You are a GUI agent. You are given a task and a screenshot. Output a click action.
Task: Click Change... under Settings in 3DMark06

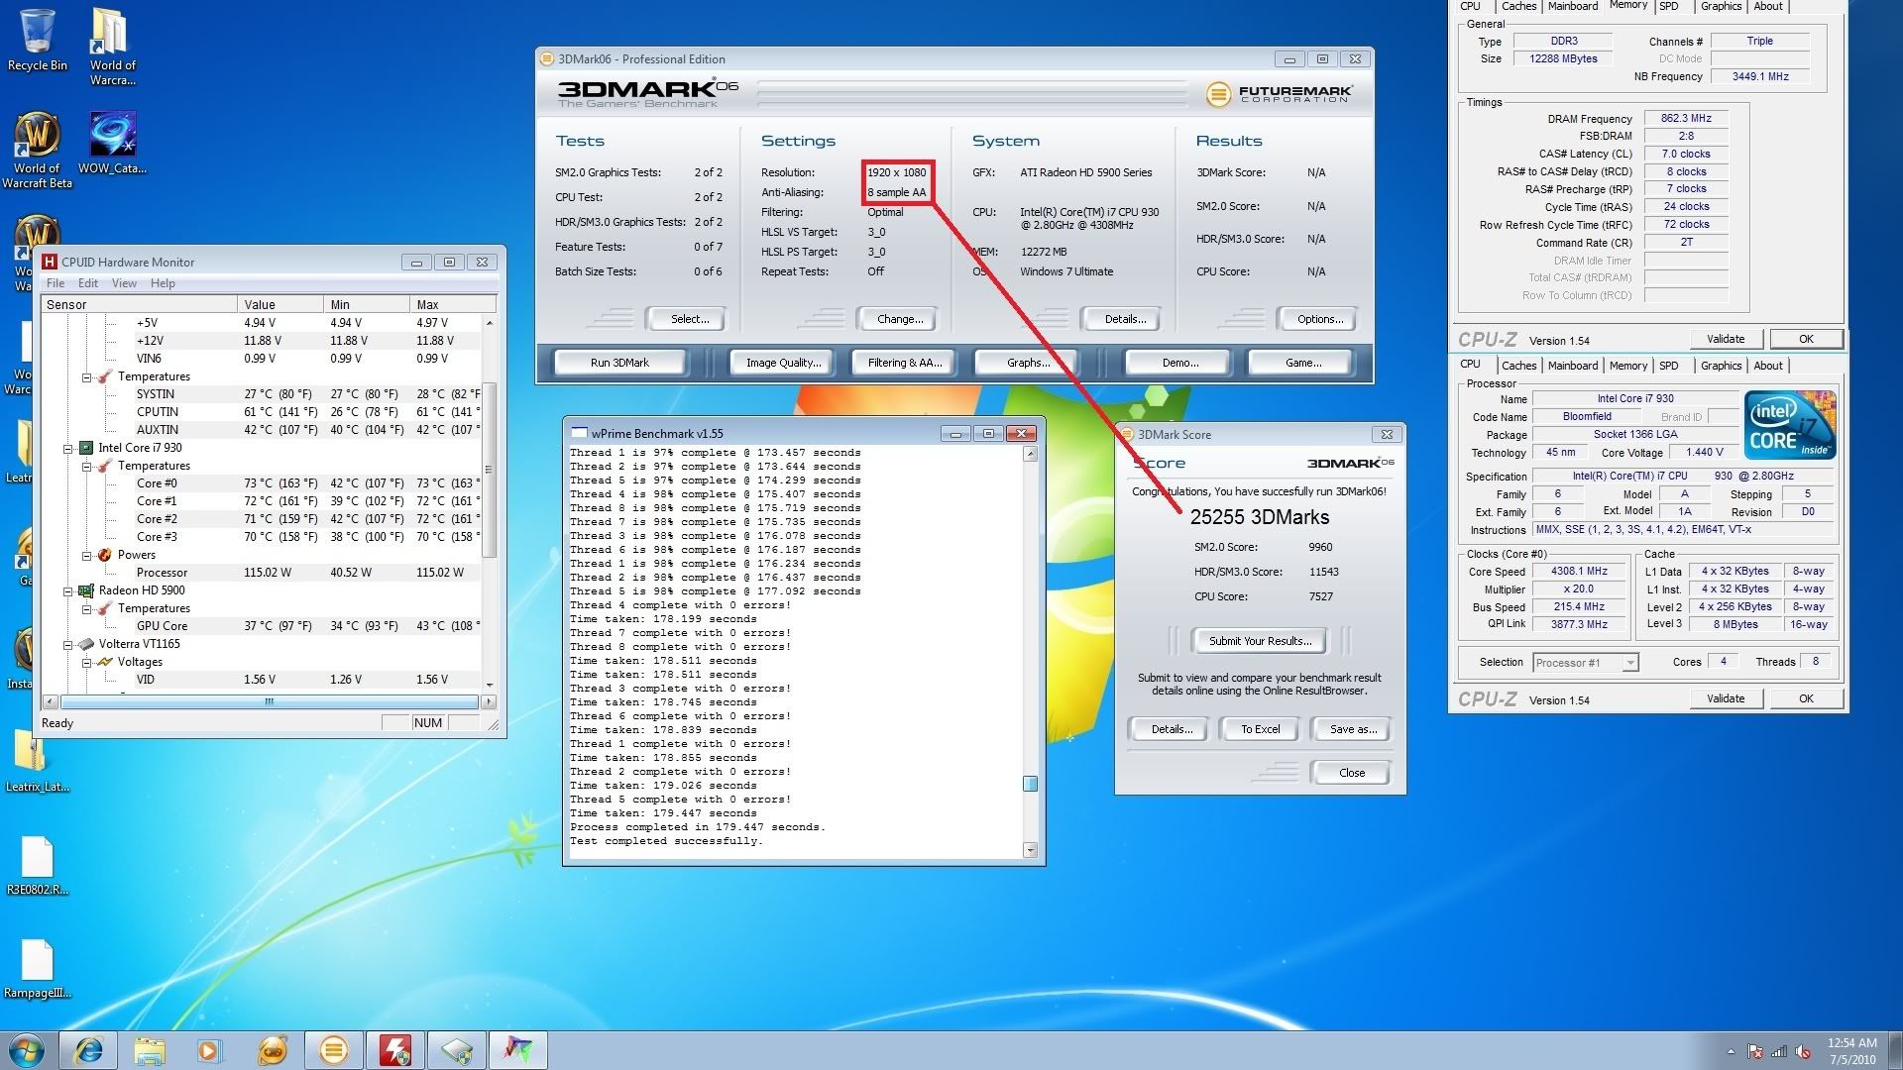(x=900, y=319)
